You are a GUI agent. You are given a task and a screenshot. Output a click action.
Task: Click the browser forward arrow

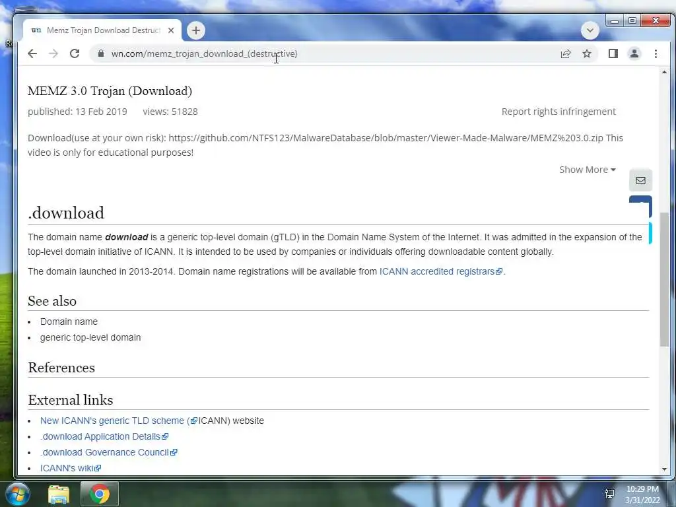(53, 53)
